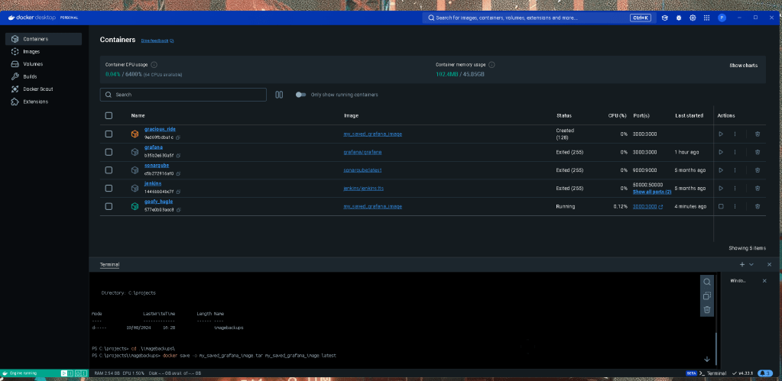
Task: Start the grafana container
Action: click(x=721, y=152)
